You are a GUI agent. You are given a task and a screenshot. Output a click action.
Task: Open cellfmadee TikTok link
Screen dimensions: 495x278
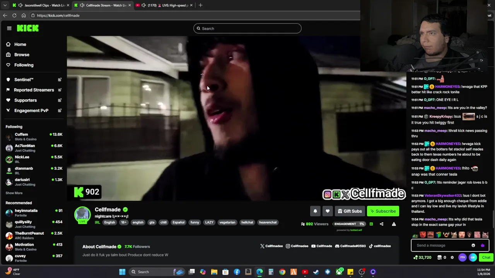coord(380,246)
